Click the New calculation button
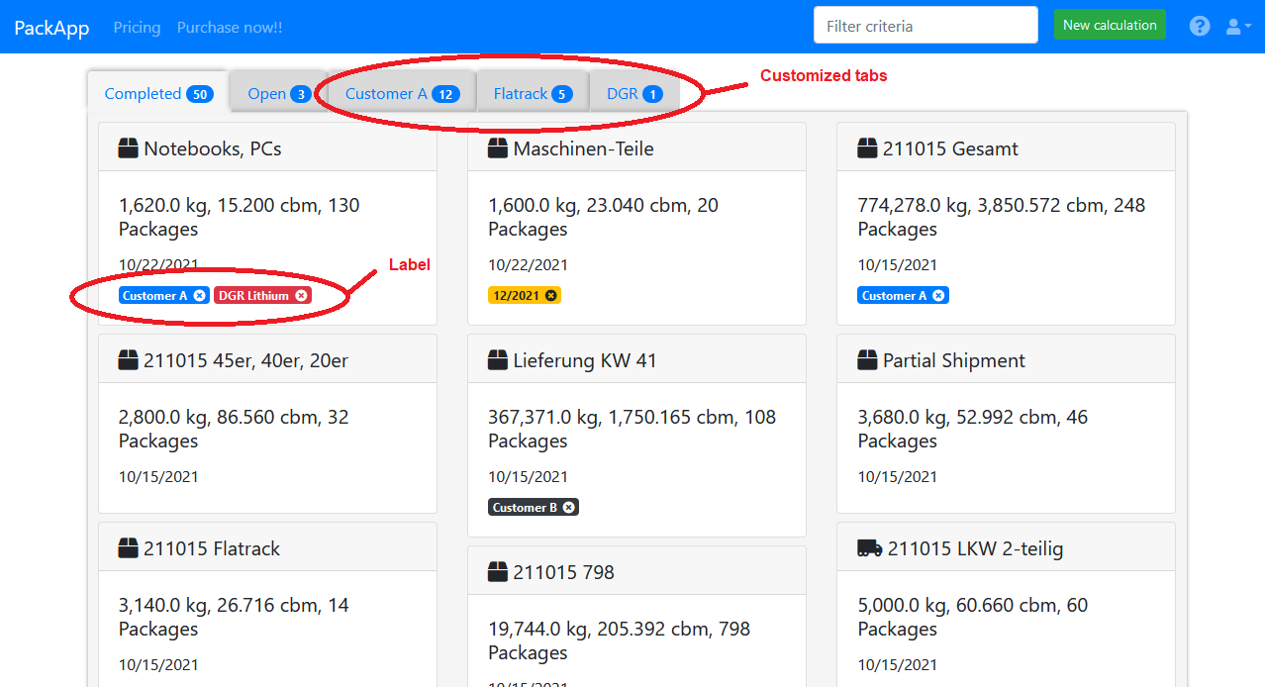 [x=1110, y=25]
